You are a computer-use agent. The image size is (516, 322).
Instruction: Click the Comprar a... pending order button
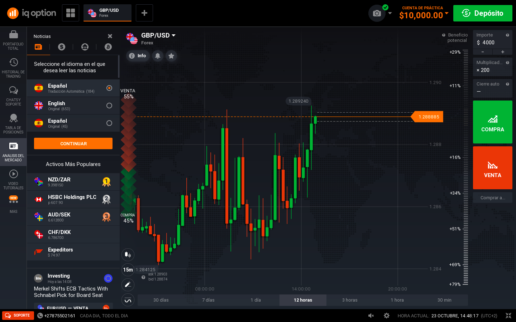point(493,197)
